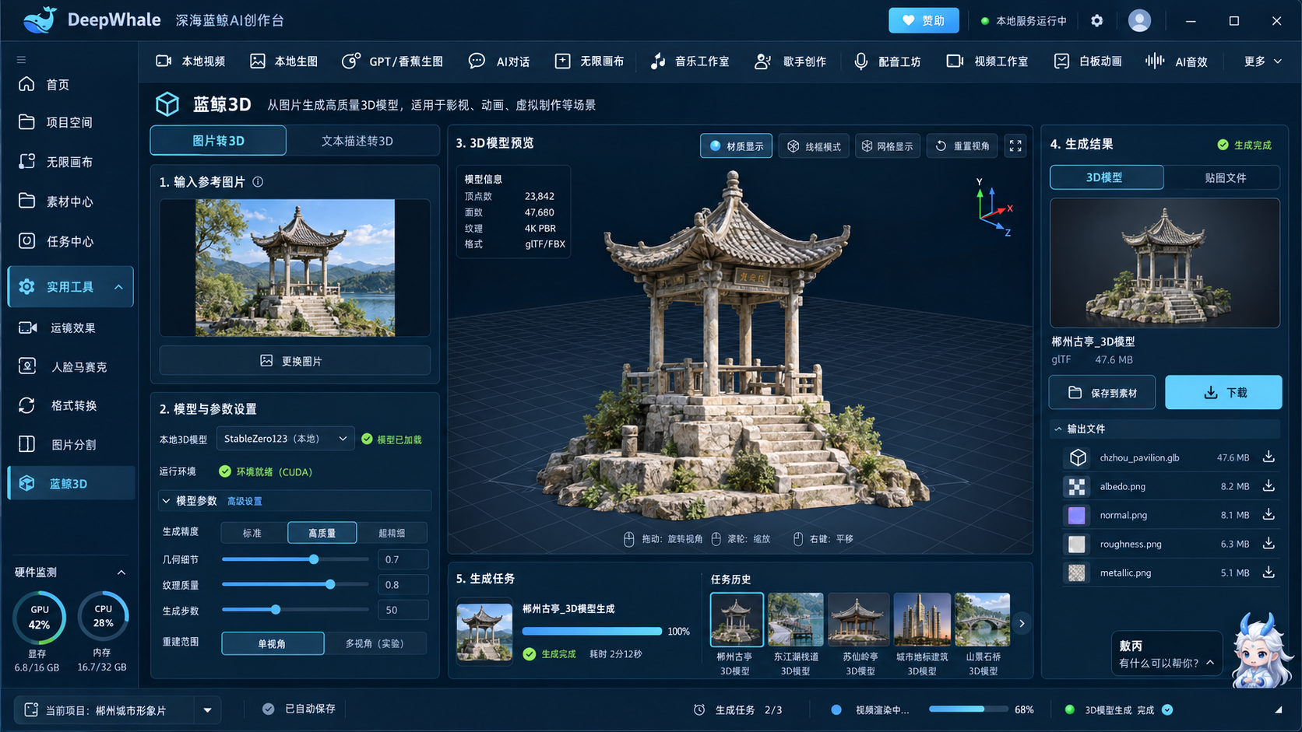Collapse the 输出文件 list
Image resolution: width=1302 pixels, height=732 pixels.
click(1058, 429)
